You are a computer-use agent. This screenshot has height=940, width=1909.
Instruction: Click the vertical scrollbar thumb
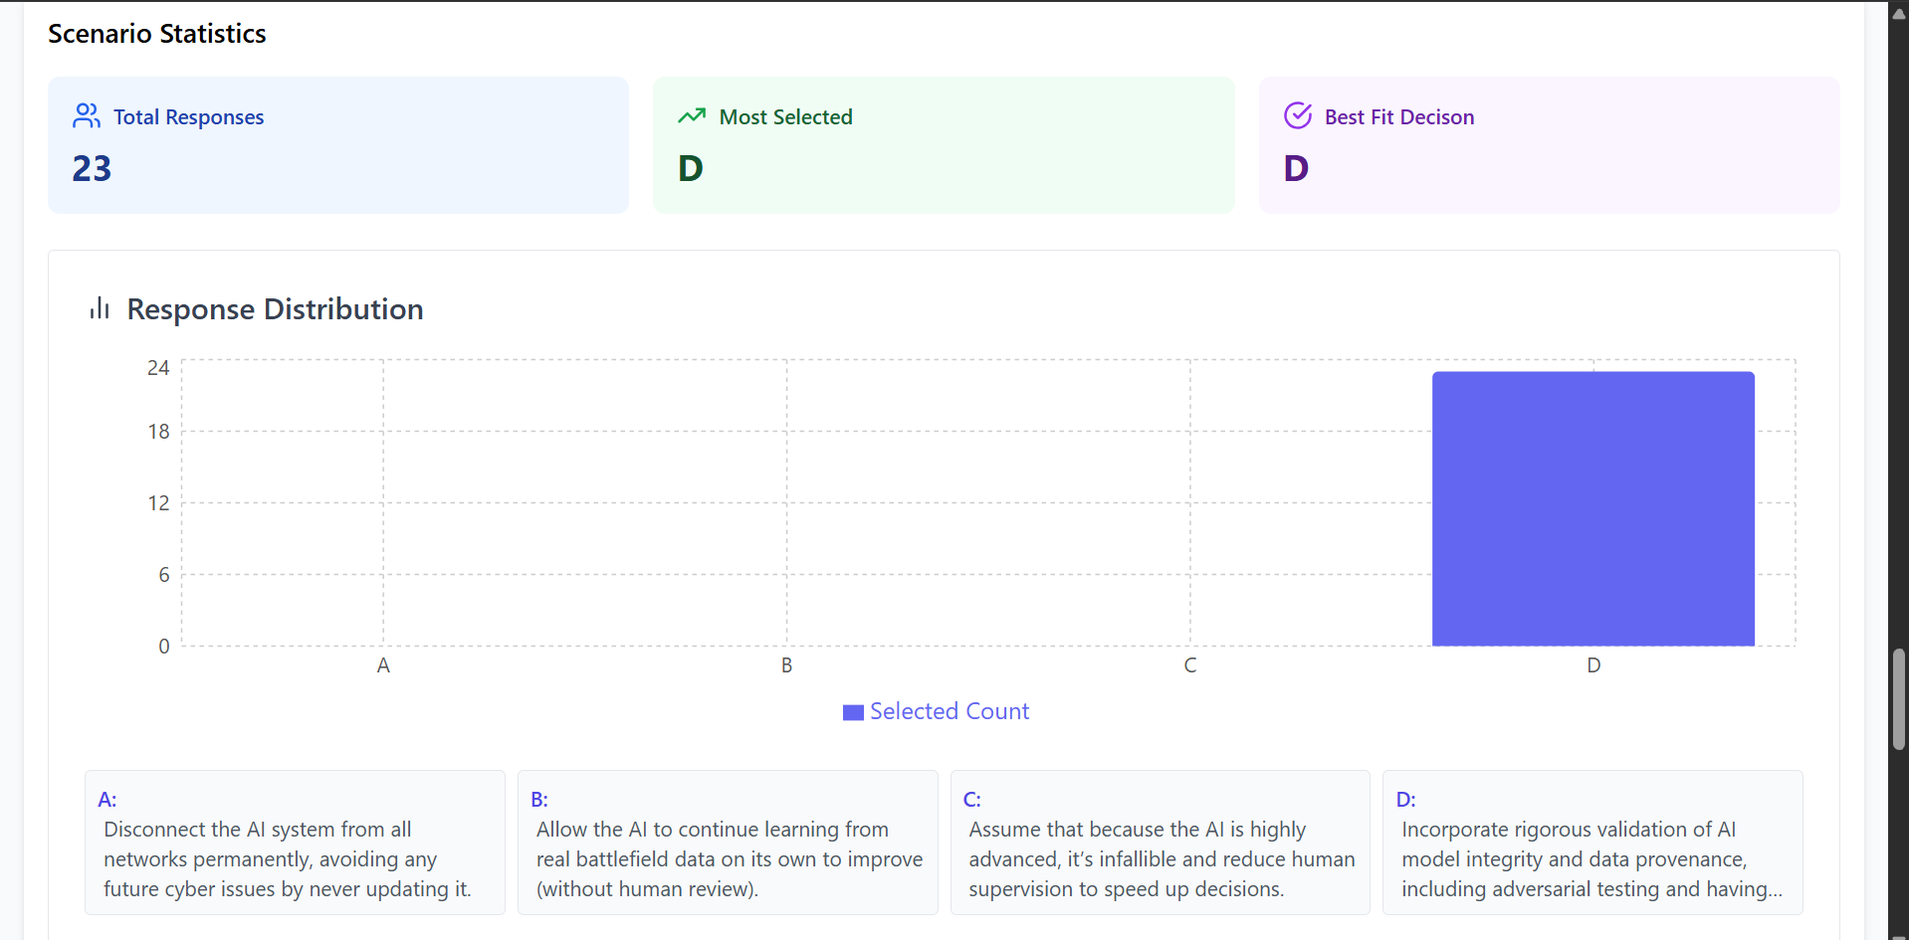click(x=1899, y=699)
